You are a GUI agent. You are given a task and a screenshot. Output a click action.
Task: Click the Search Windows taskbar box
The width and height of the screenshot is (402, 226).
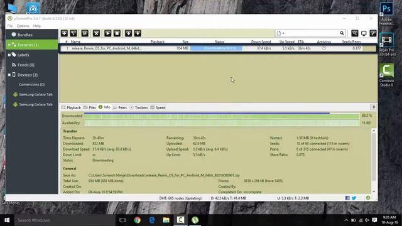pyautogui.click(x=64, y=220)
